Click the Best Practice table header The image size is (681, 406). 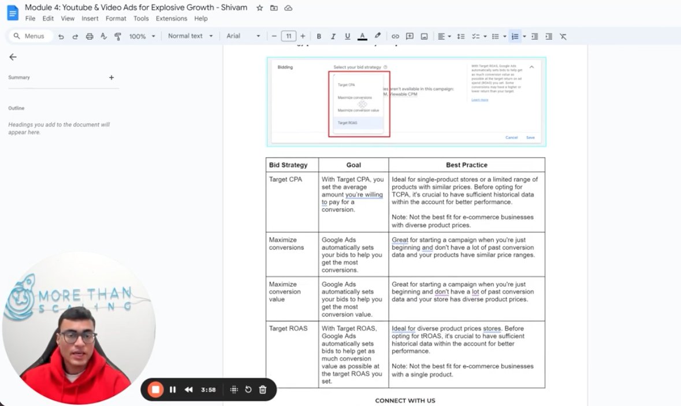tap(467, 165)
